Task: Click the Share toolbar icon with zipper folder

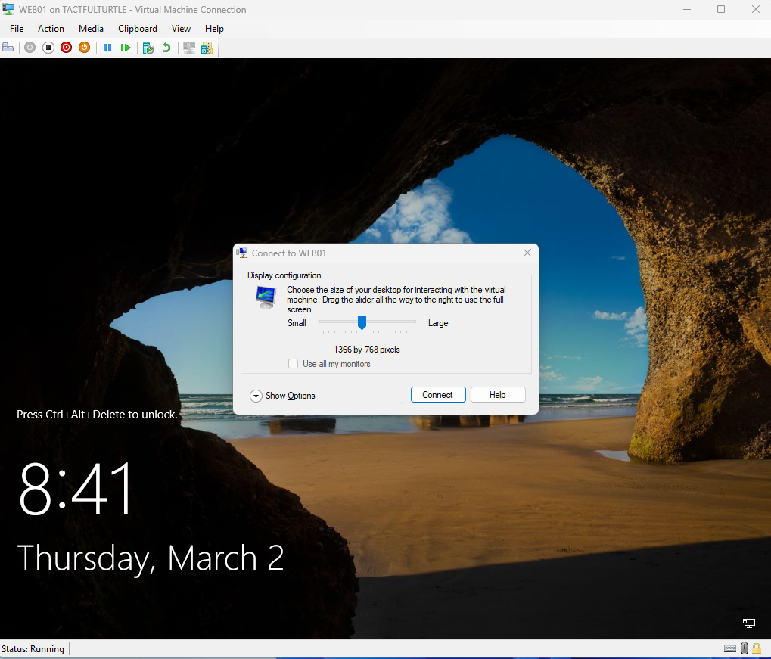Action: click(x=207, y=48)
